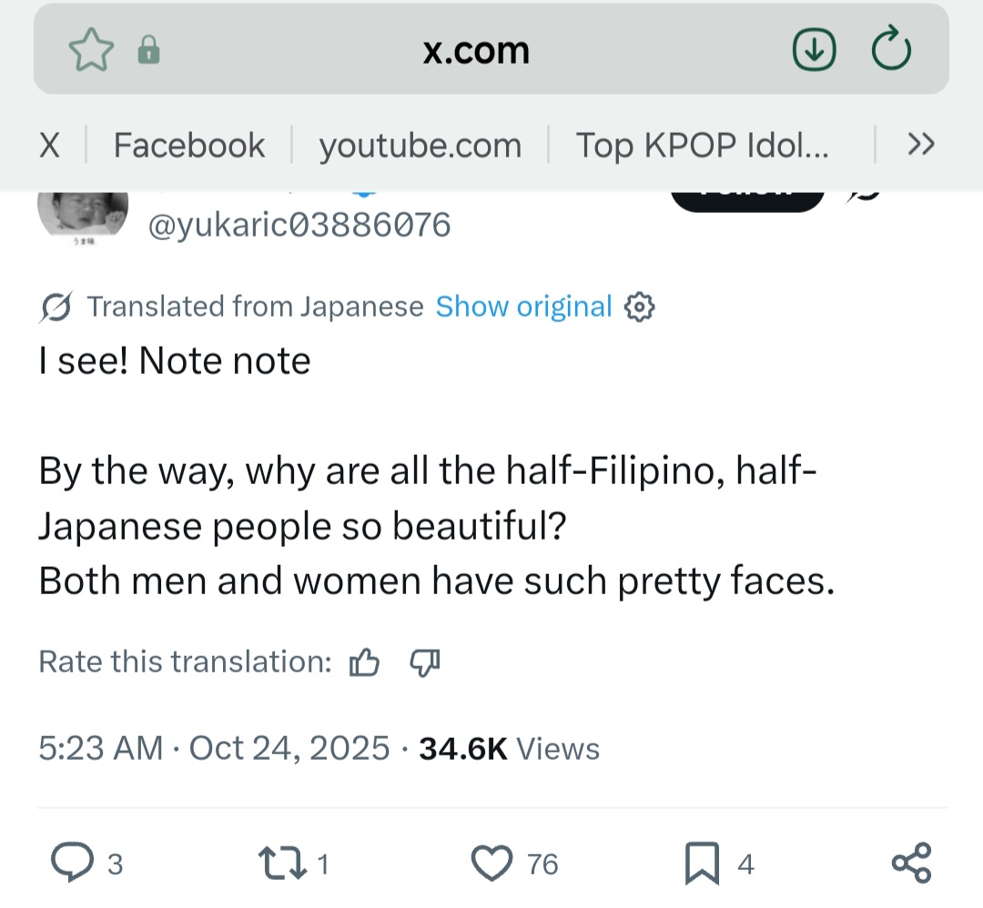983x908 pixels.
Task: Expand more bookmarks with double chevron
Action: (921, 144)
